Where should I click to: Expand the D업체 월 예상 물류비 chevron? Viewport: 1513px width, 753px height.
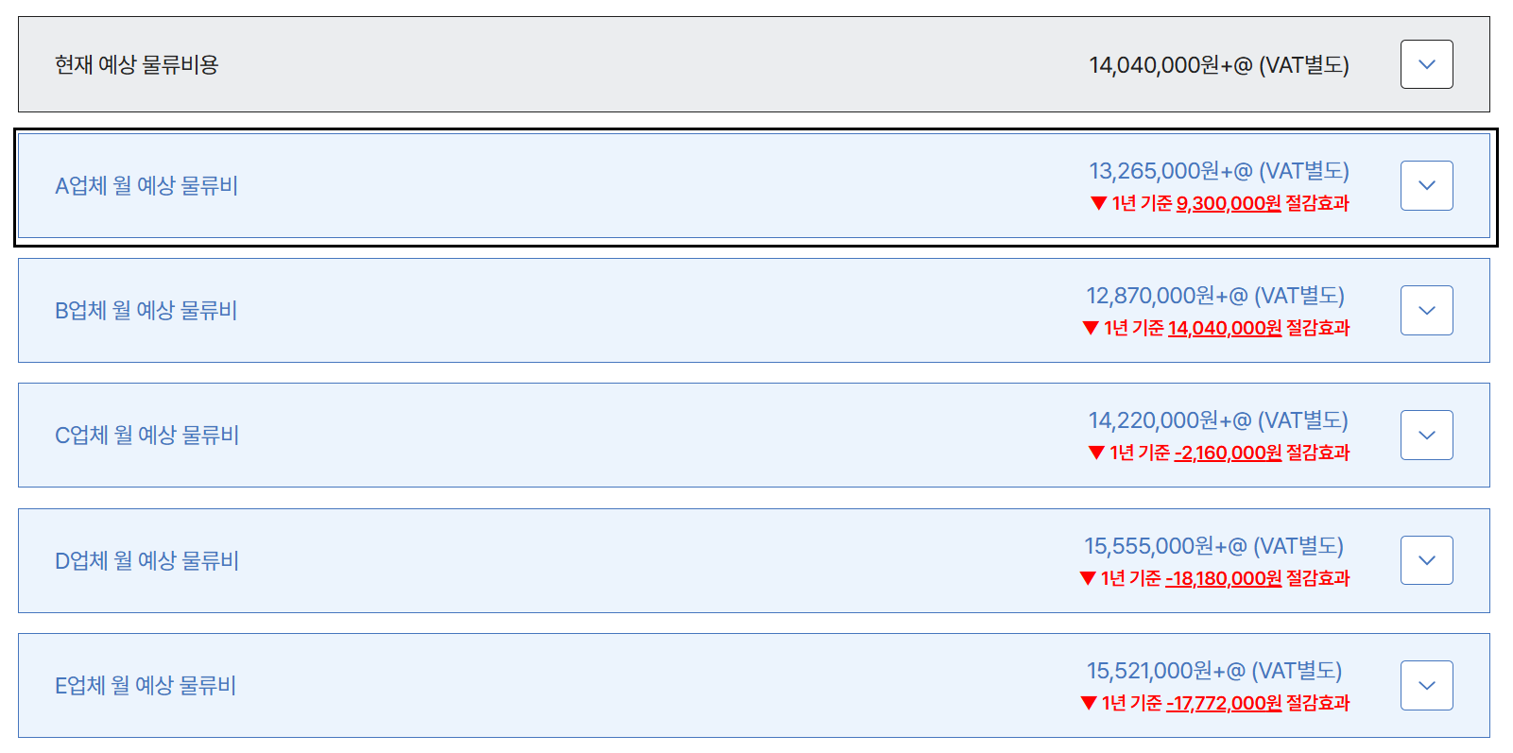[x=1426, y=560]
